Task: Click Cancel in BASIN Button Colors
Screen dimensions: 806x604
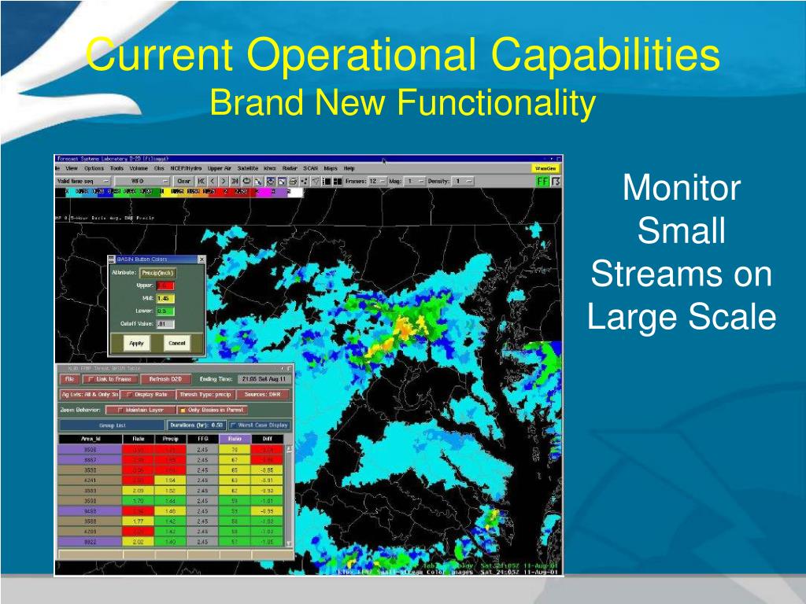Action: click(176, 343)
